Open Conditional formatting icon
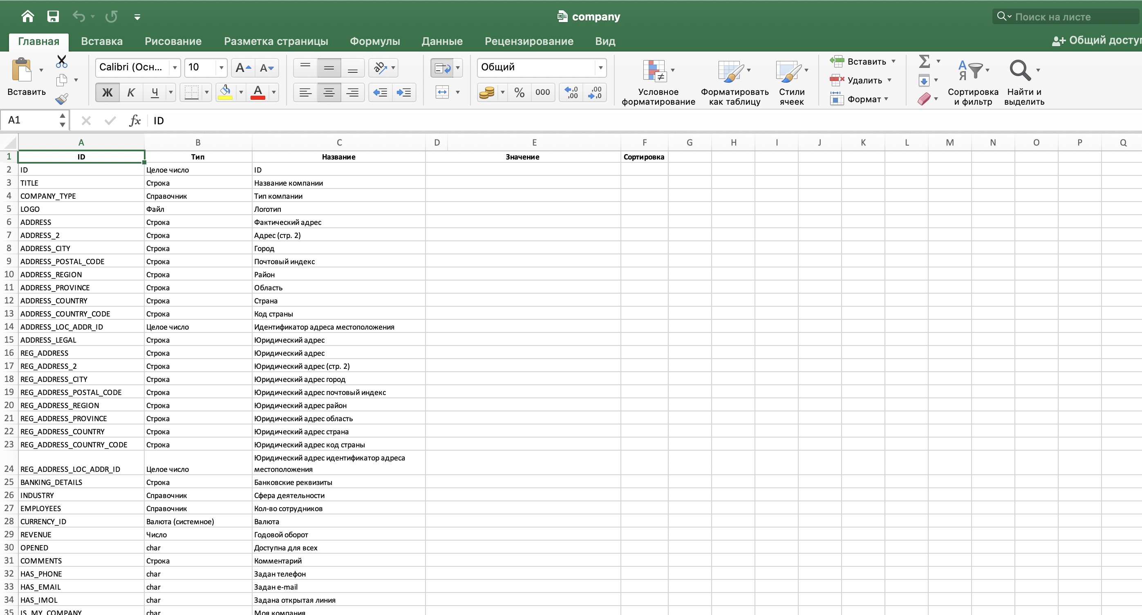The width and height of the screenshot is (1142, 615). (x=654, y=71)
